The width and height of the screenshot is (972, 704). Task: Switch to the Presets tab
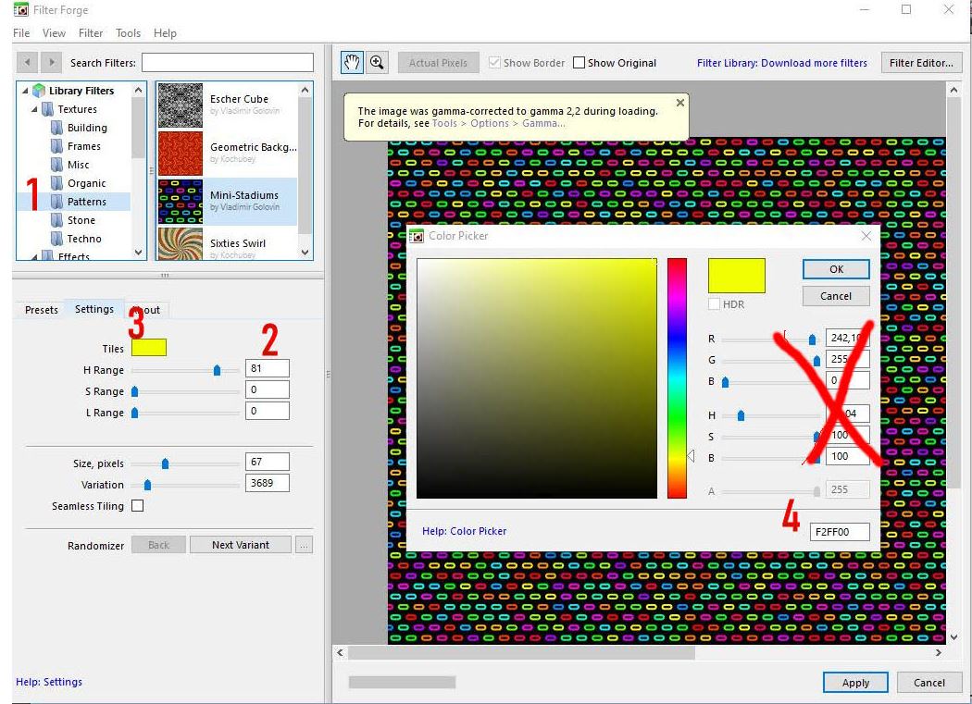(x=42, y=310)
